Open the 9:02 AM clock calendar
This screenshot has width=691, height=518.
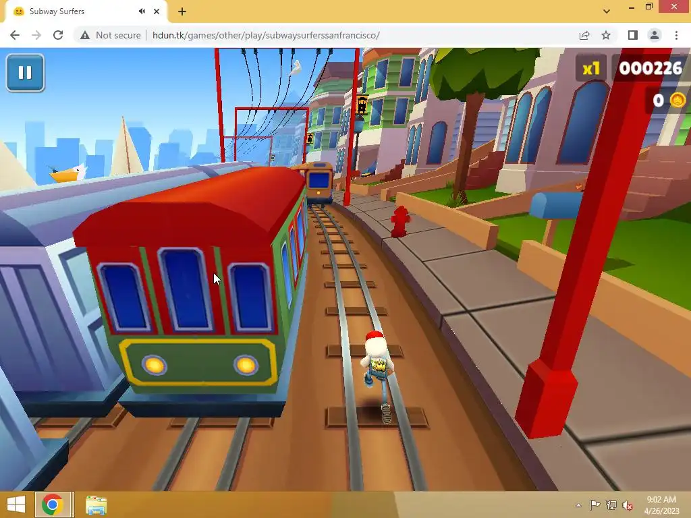pos(661,505)
